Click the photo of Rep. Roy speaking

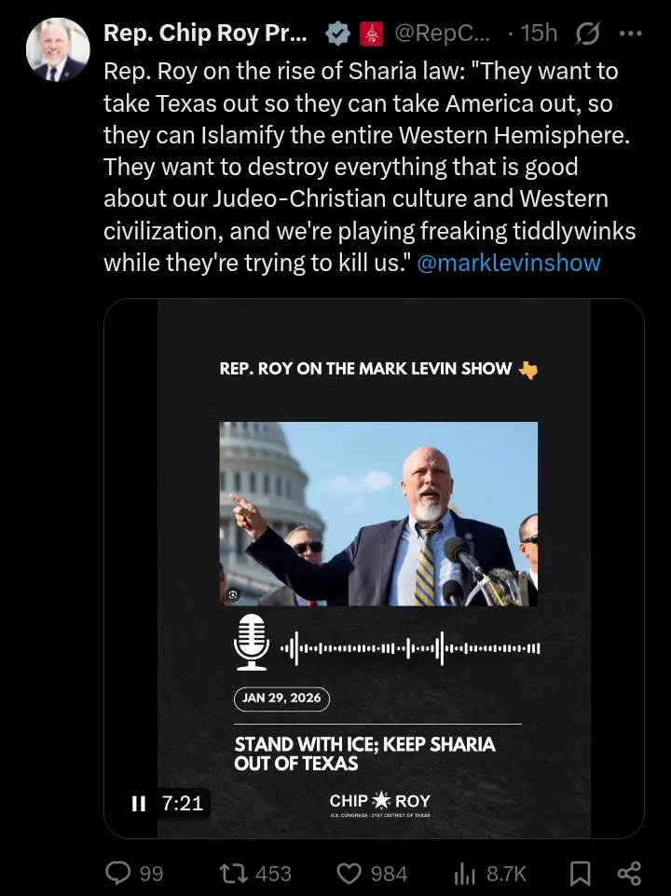378,514
